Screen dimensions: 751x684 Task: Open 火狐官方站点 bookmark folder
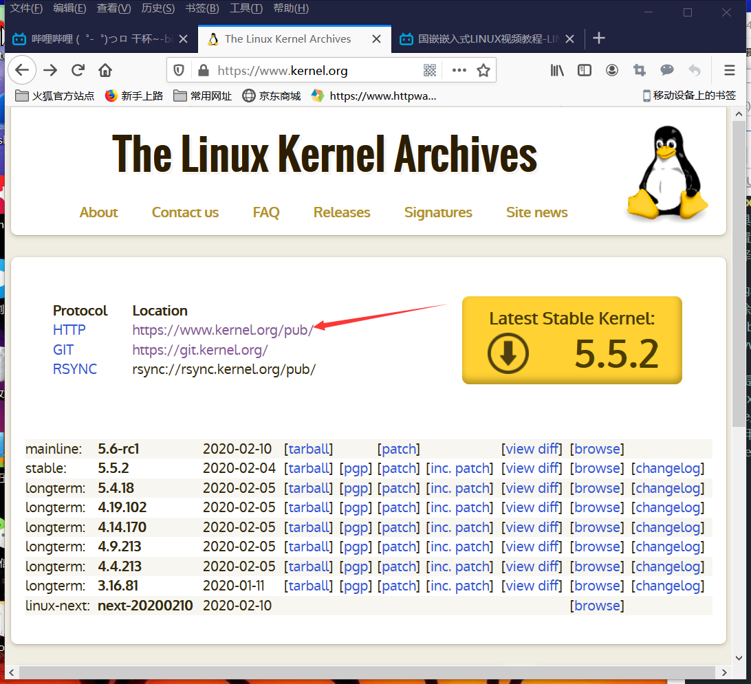click(x=54, y=96)
